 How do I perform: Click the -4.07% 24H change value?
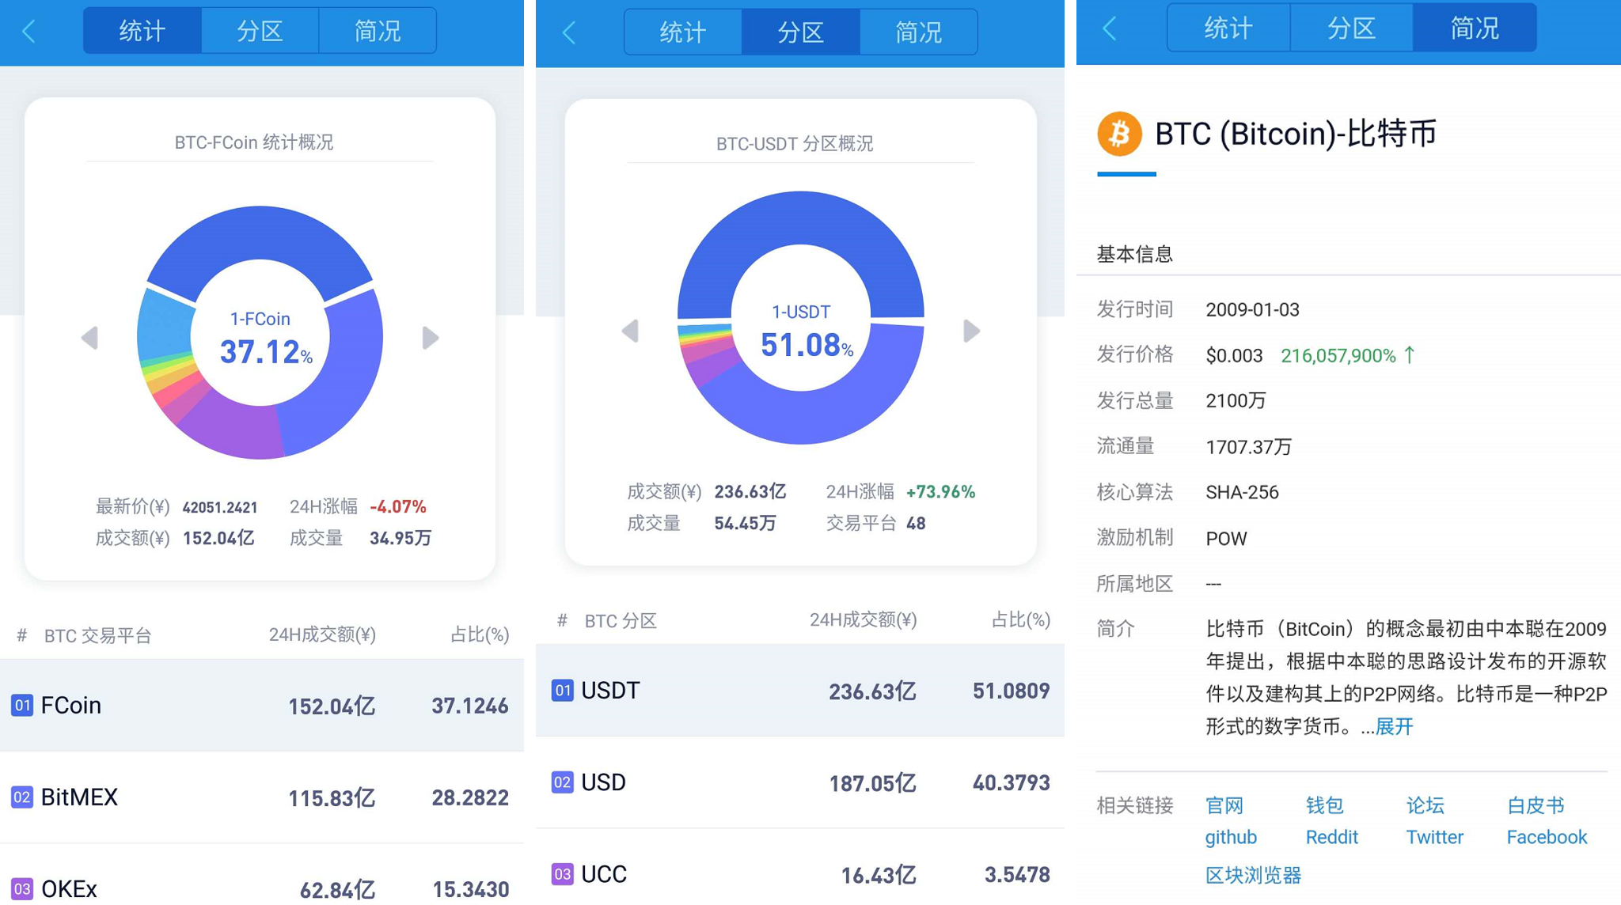point(398,506)
